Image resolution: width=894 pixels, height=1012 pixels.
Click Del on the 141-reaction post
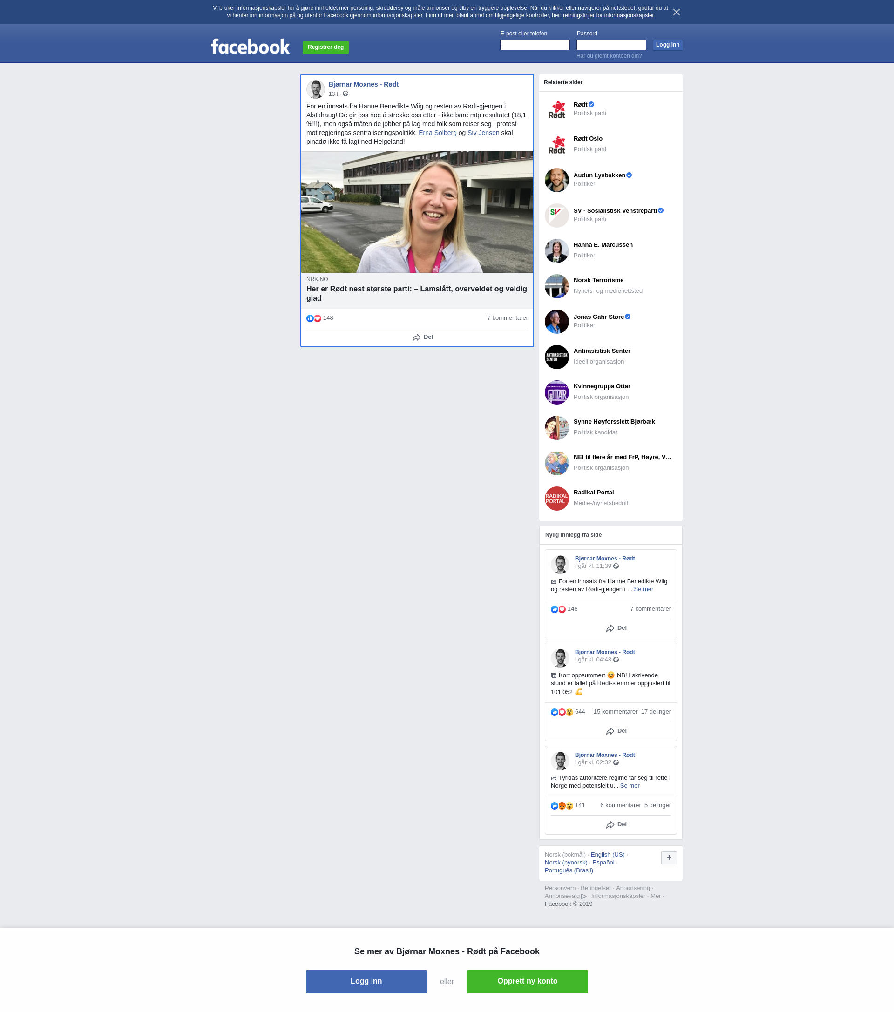point(616,824)
